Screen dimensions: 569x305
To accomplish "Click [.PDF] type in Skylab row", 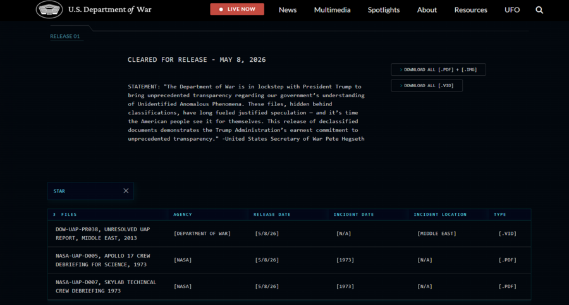I will coord(507,287).
